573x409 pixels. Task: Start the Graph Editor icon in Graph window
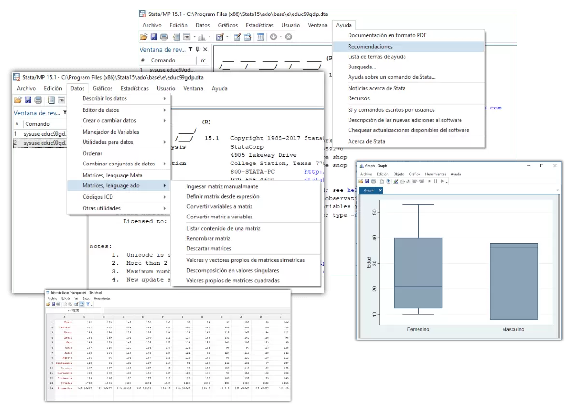pyautogui.click(x=396, y=181)
